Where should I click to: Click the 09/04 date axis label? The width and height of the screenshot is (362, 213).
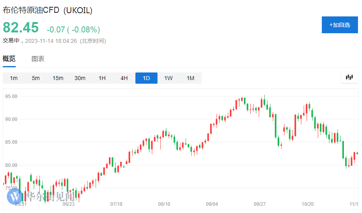[x=212, y=204]
